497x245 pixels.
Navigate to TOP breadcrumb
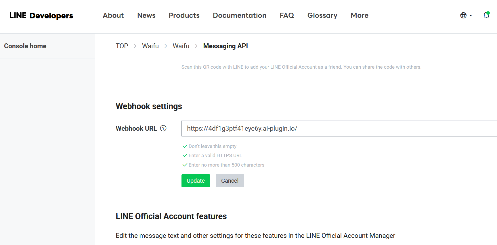(122, 46)
